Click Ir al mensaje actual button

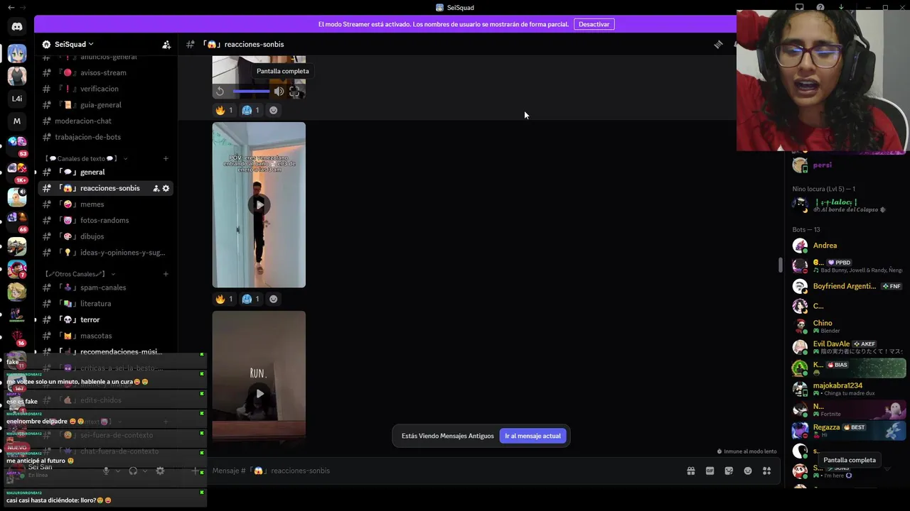click(532, 436)
